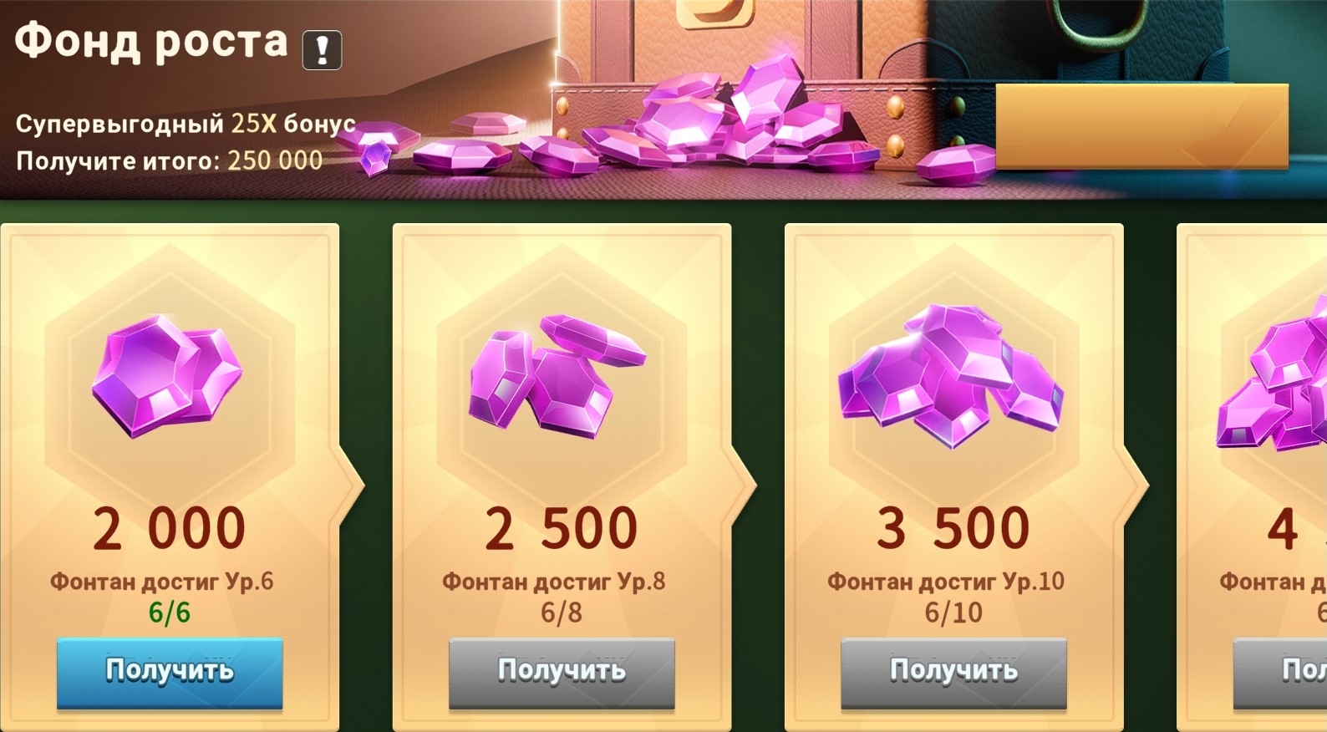
Task: Select the Фонтан достиг Ур.6 text
Action: tap(161, 582)
